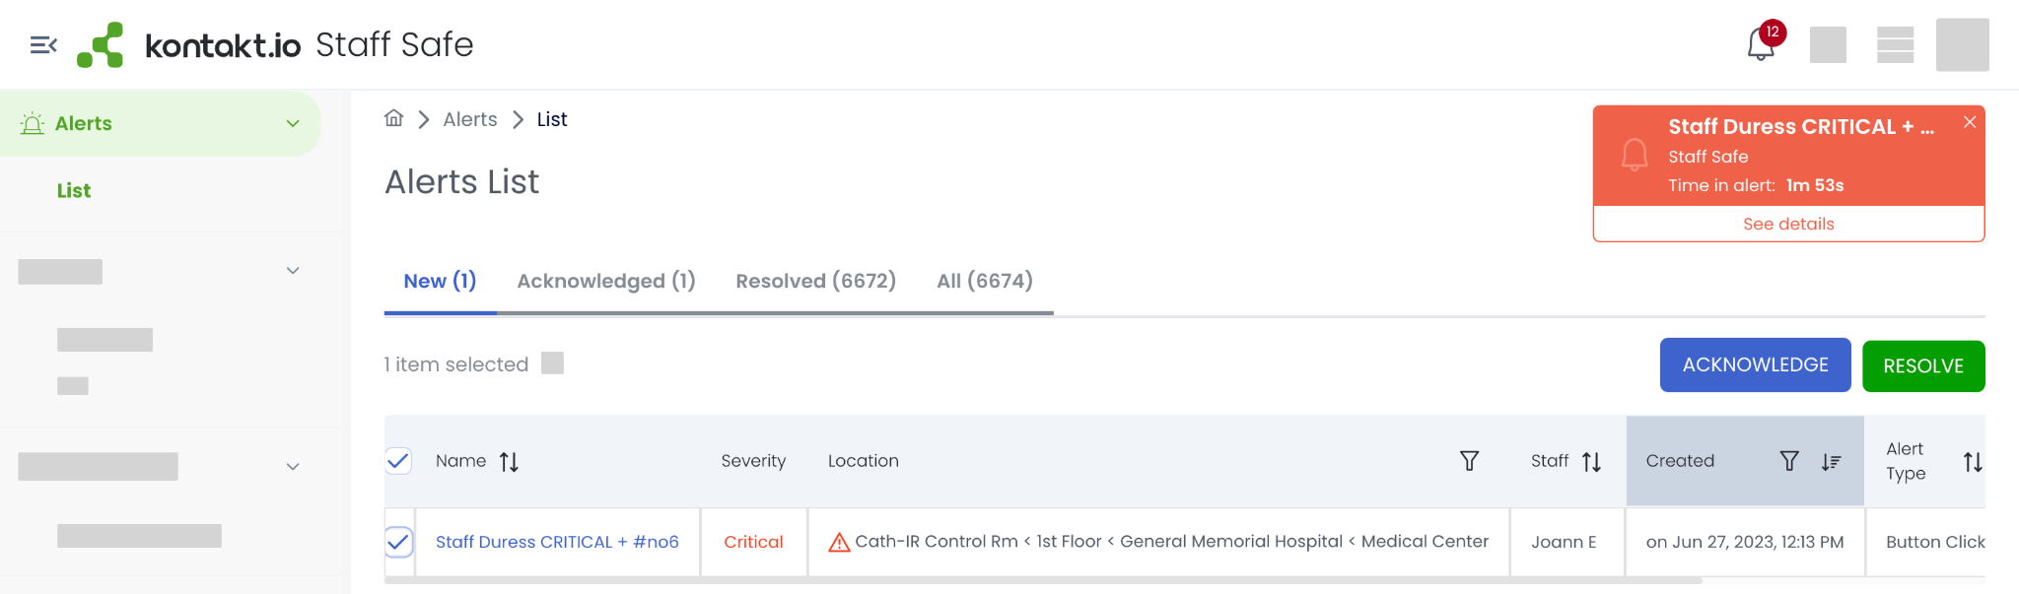
Task: Open the notifications bell with 12 alerts
Action: tap(1762, 43)
